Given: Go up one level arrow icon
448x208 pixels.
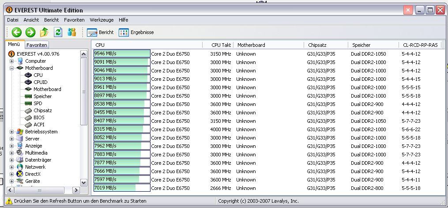Looking at the screenshot, I should tap(44, 32).
